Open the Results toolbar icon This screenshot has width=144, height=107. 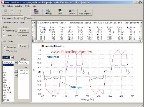point(72,12)
